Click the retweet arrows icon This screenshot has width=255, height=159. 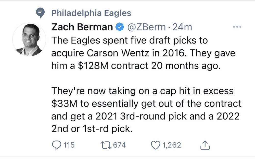coord(106,145)
